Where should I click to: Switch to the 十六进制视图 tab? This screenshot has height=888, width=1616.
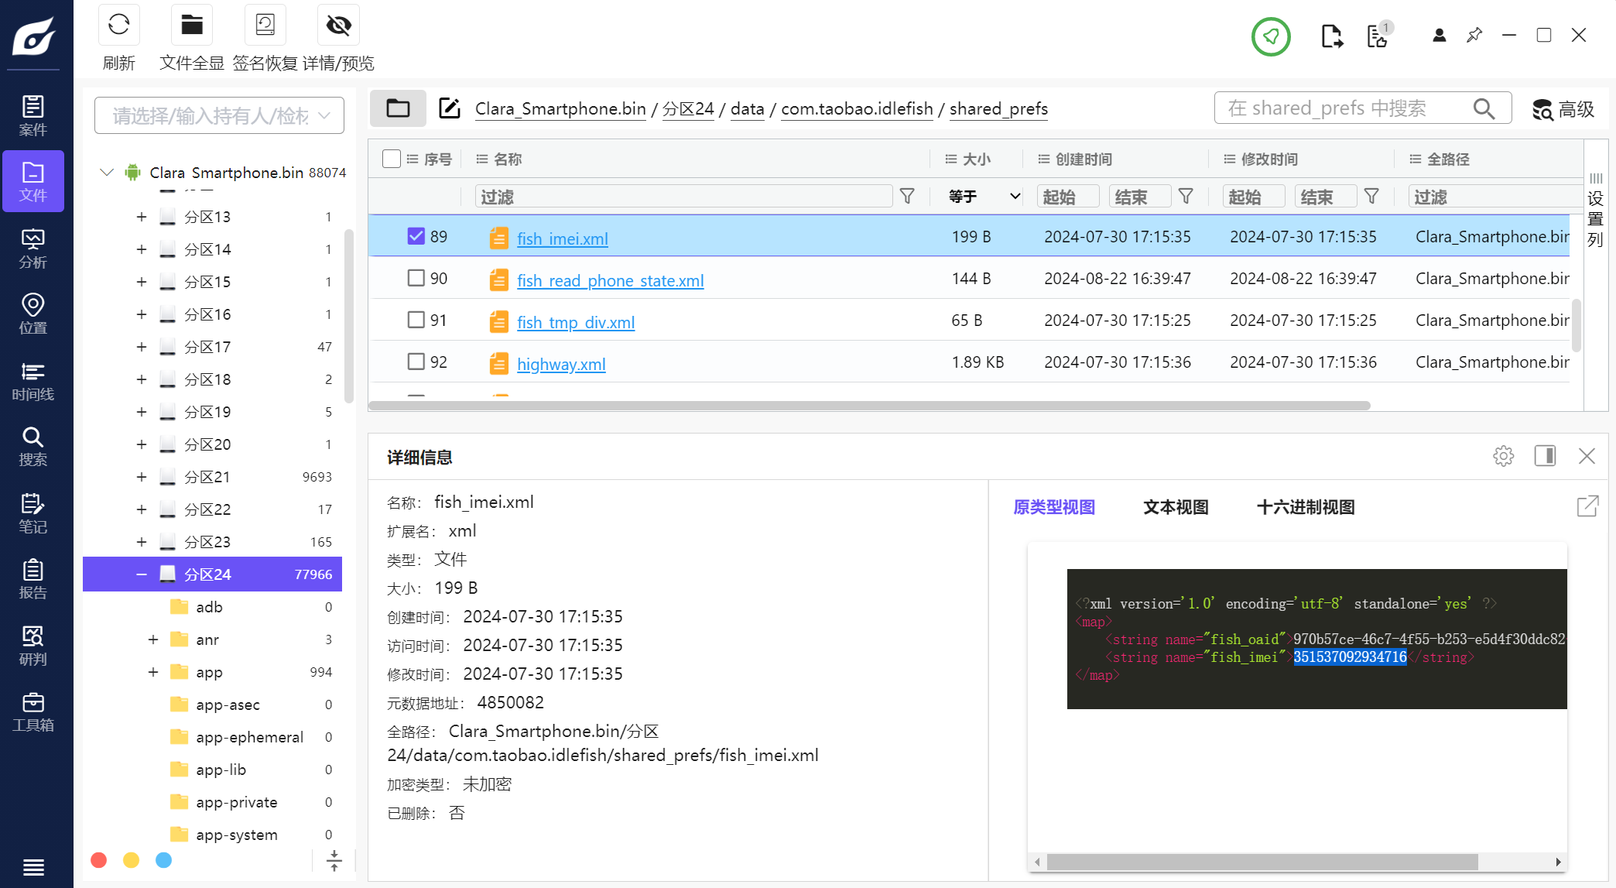[x=1306, y=507]
